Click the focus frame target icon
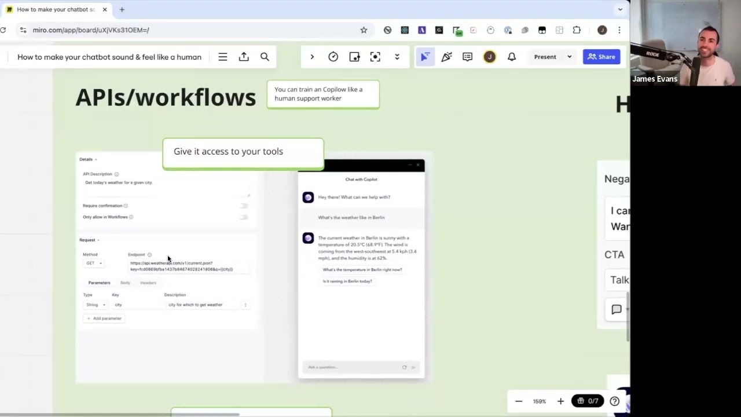Image resolution: width=741 pixels, height=417 pixels. click(x=375, y=57)
